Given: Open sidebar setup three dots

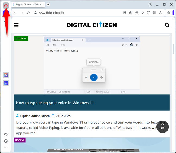Looking at the screenshot, I should [x=6, y=147].
